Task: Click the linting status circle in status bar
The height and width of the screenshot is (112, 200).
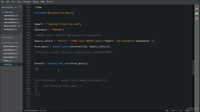Action: coord(181,110)
